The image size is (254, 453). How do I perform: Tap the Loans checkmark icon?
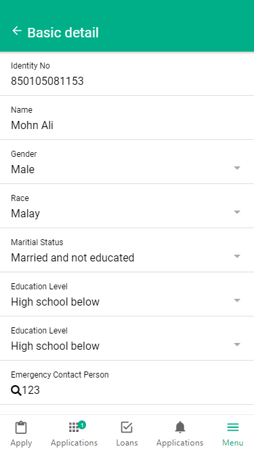tap(127, 427)
